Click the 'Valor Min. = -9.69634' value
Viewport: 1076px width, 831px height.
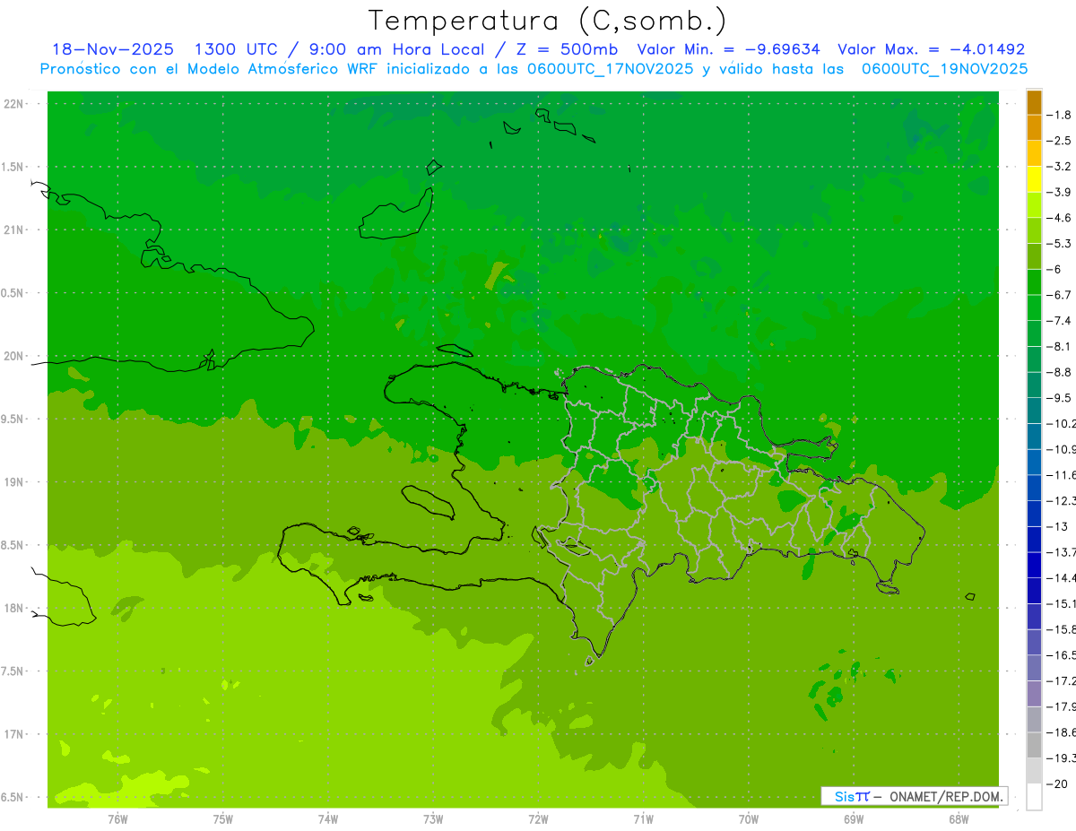point(728,49)
